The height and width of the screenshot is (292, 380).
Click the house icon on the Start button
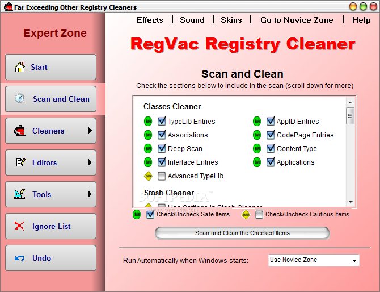(20, 67)
